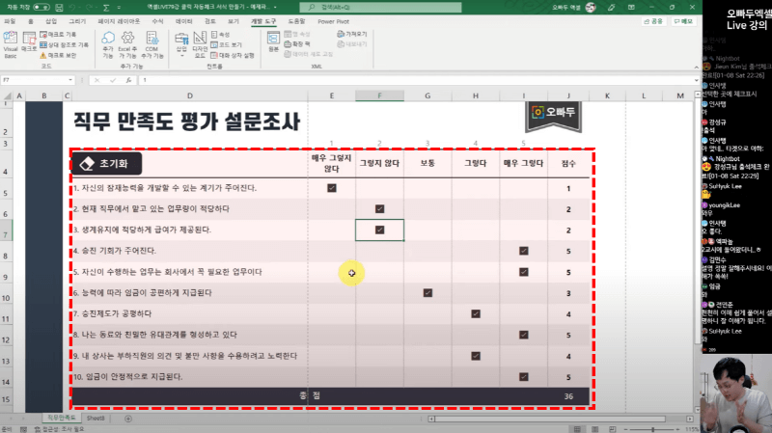Open the 파일 File menu
This screenshot has height=433, width=772.
pyautogui.click(x=10, y=21)
